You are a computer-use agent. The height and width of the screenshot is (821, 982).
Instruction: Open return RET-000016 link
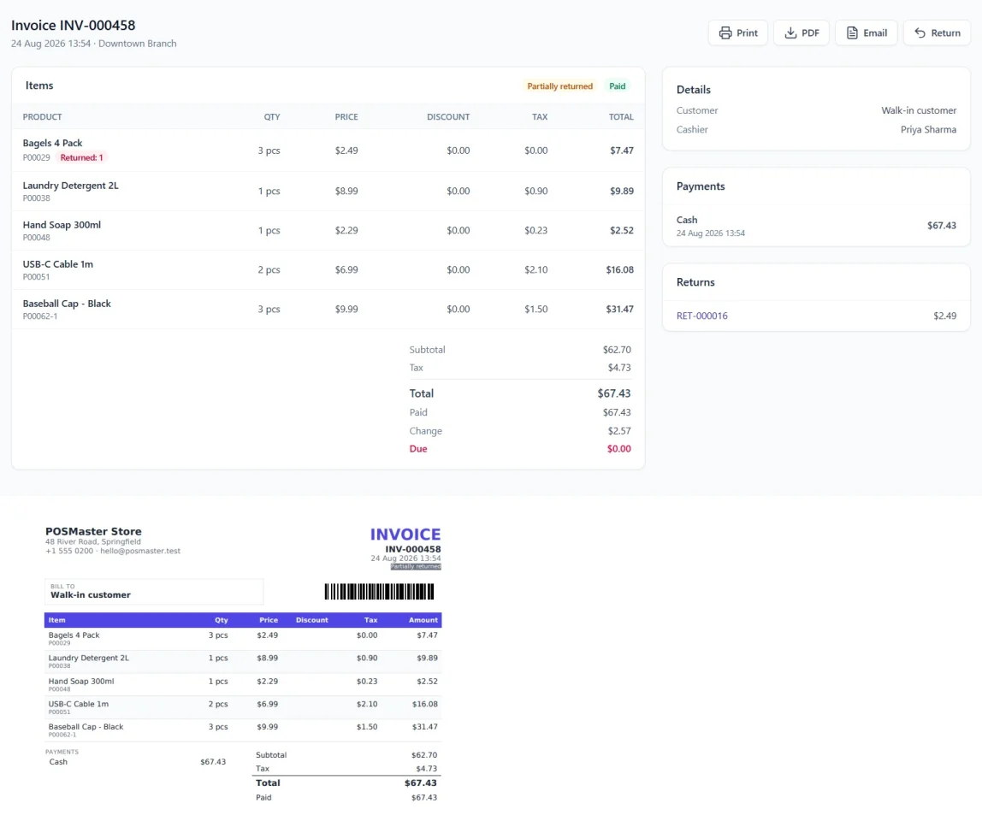tap(701, 316)
